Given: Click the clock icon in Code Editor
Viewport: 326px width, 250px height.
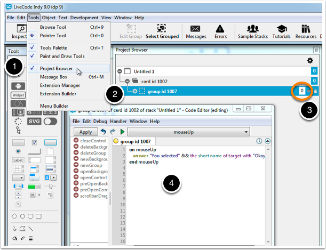Looking at the screenshot, I should [259, 141].
